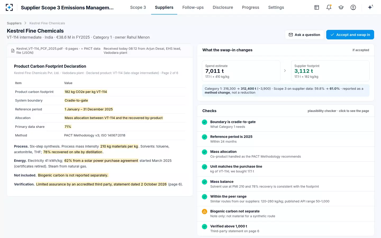This screenshot has height=238, width=381.
Task: Click green check icon beside Mass allocation check
Action: 205,152
